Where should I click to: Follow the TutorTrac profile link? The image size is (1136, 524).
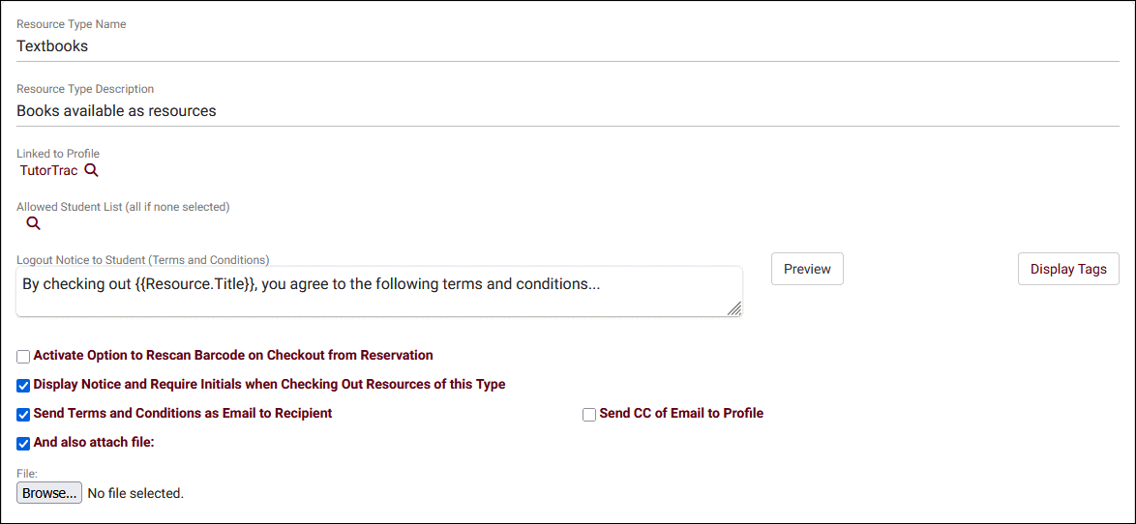click(48, 171)
